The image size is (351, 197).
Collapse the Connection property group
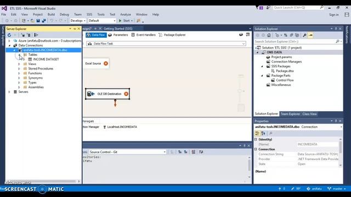pyautogui.click(x=256, y=149)
